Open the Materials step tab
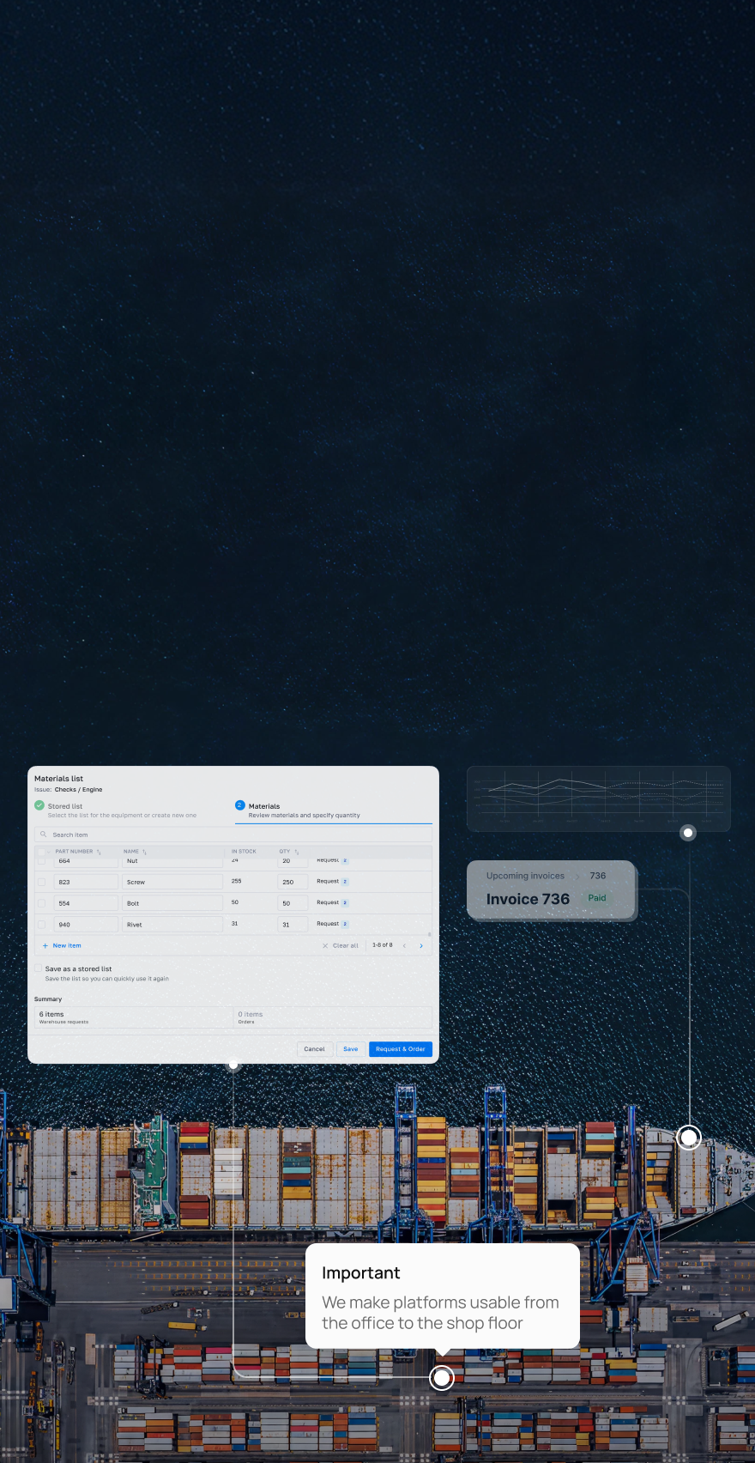Image resolution: width=755 pixels, height=1463 pixels. point(333,810)
